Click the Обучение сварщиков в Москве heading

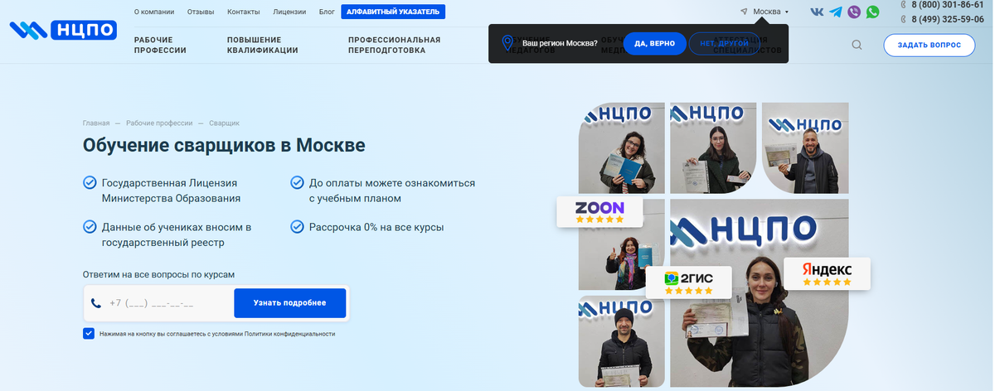(224, 145)
